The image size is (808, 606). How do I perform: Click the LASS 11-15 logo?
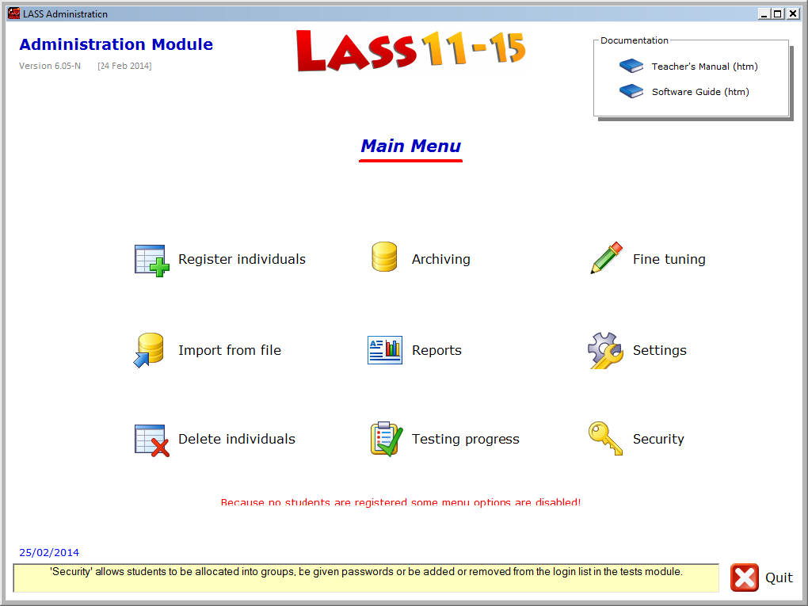coord(410,51)
